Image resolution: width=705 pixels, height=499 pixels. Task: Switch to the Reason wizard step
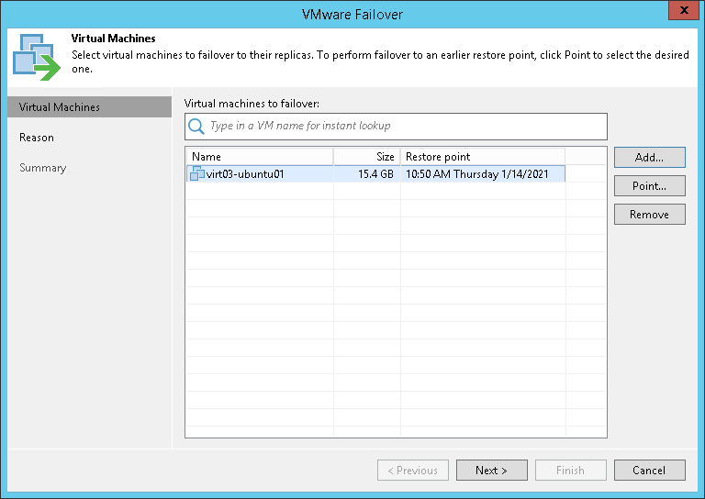(37, 138)
